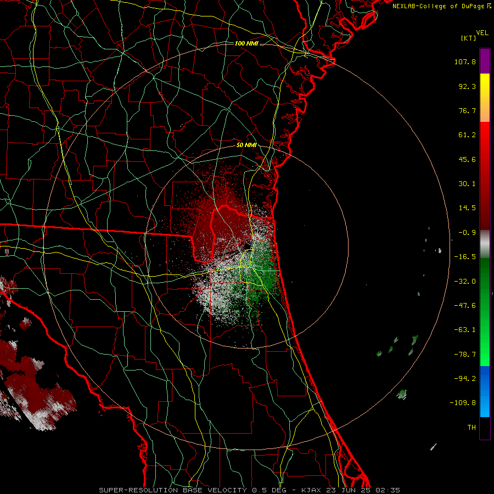
Task: Click the -32.0 legend value
Action: (465, 282)
